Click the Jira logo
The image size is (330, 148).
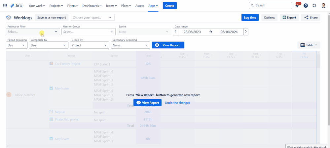(16, 6)
